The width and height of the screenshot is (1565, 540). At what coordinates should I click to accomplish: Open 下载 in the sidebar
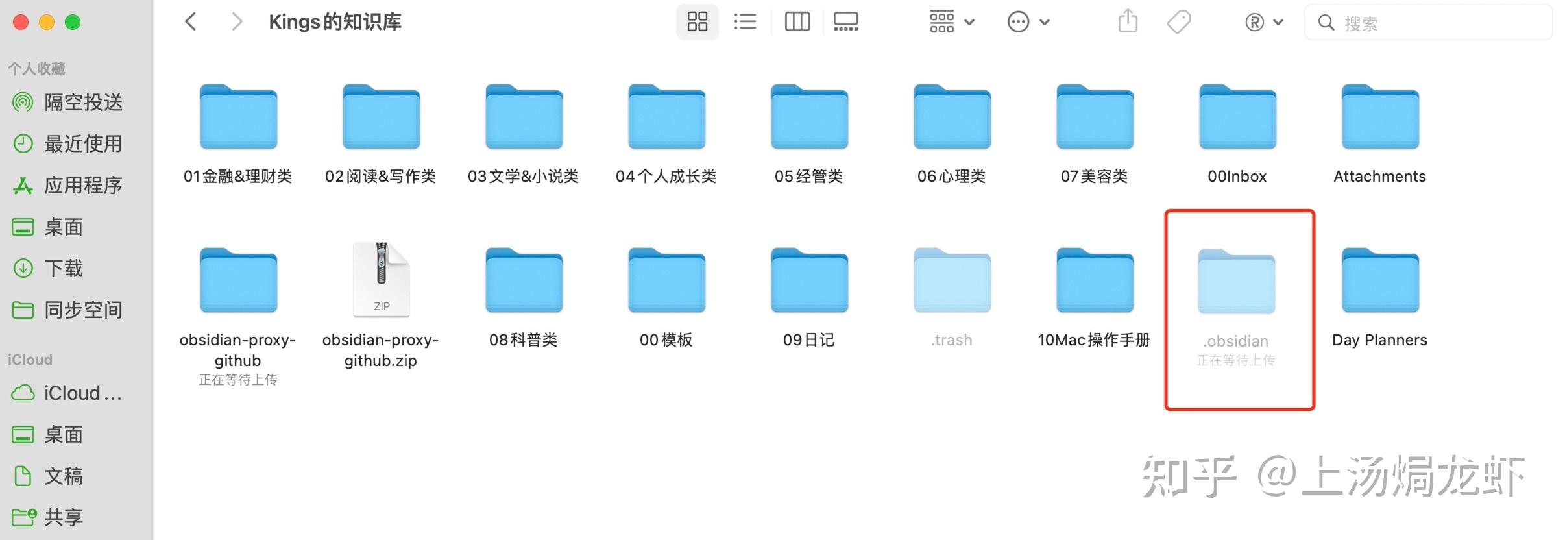(49, 268)
